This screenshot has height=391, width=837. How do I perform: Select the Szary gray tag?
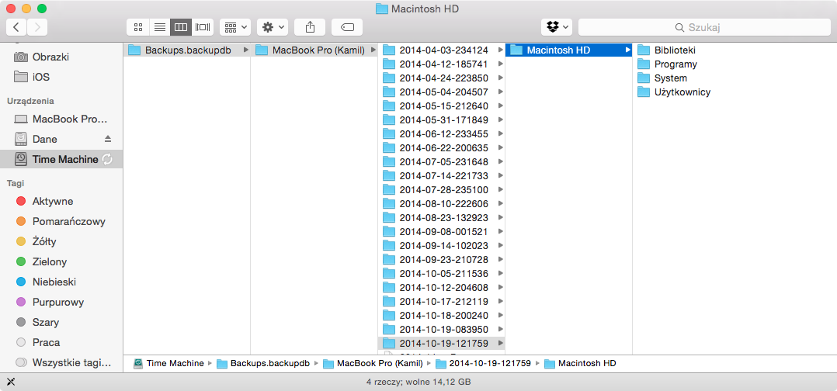tap(61, 322)
